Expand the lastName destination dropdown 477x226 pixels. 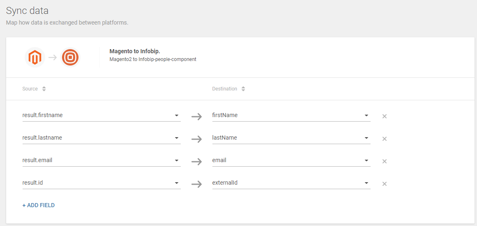coord(366,138)
